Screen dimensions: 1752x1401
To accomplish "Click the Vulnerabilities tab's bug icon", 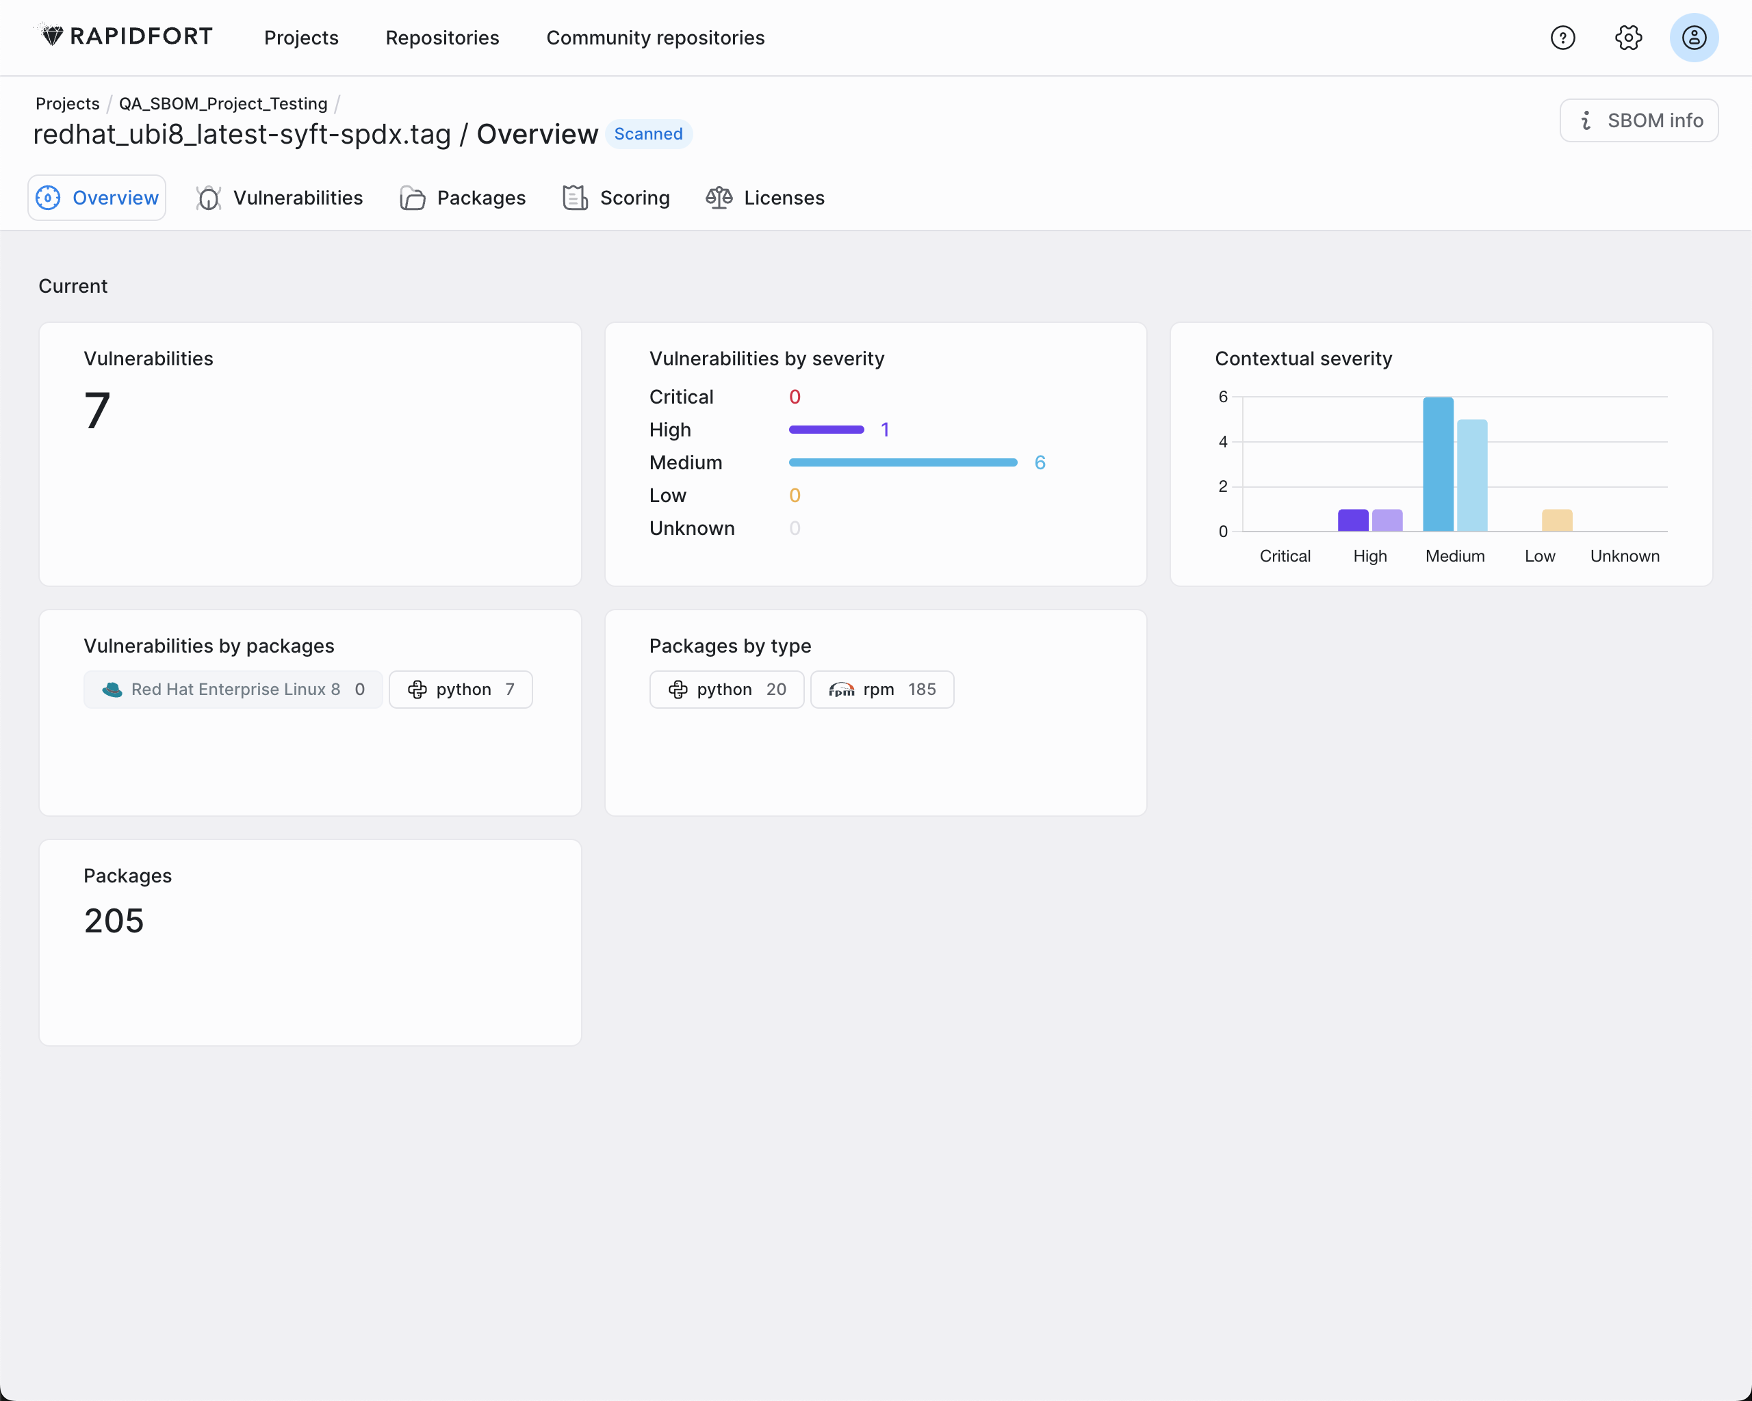I will [209, 198].
